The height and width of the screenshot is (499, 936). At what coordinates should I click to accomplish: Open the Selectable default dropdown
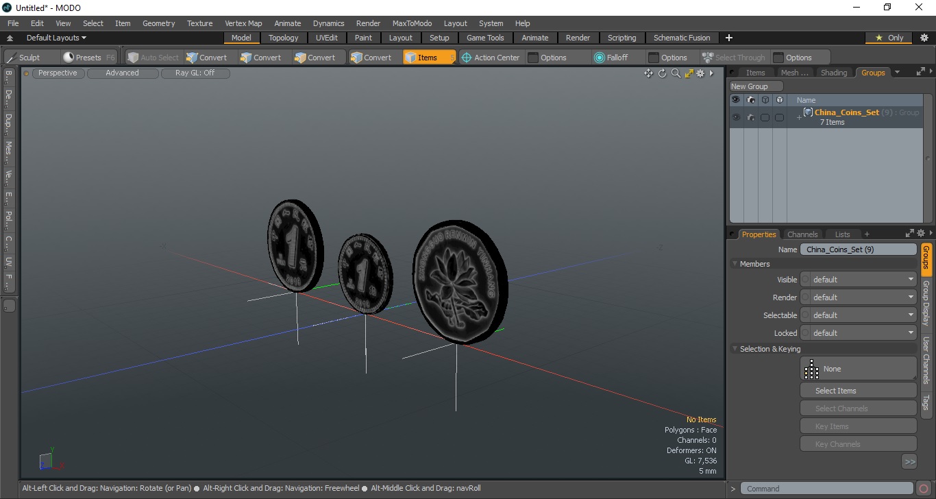point(863,315)
